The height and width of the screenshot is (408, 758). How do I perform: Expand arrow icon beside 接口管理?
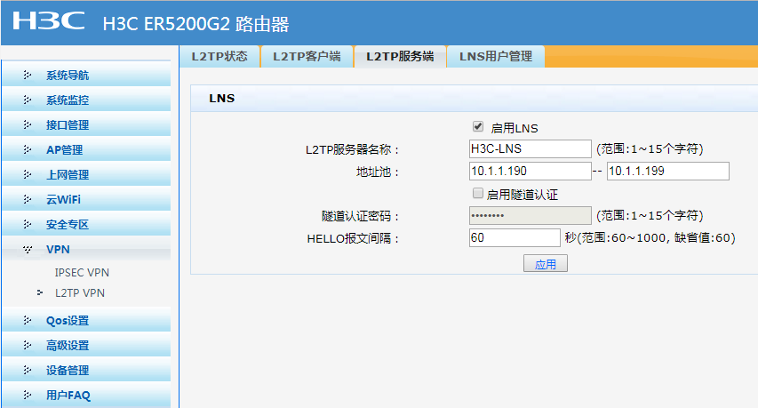(x=27, y=124)
